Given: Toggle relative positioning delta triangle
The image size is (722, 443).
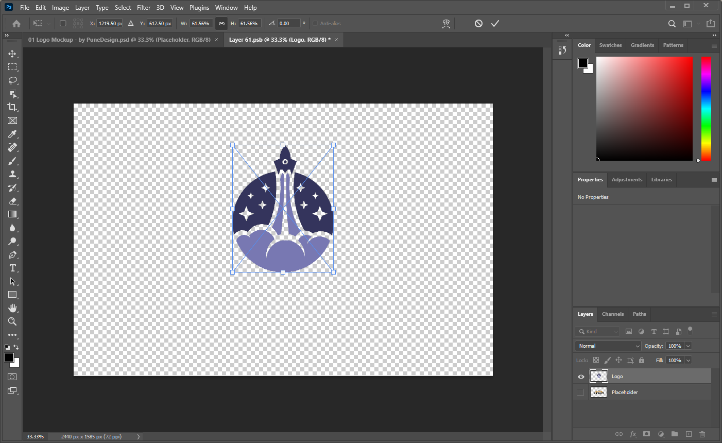Looking at the screenshot, I should pos(131,23).
